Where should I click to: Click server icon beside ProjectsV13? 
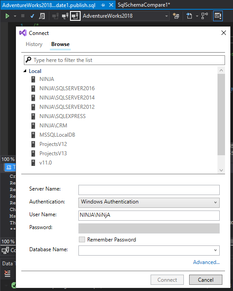click(33, 153)
